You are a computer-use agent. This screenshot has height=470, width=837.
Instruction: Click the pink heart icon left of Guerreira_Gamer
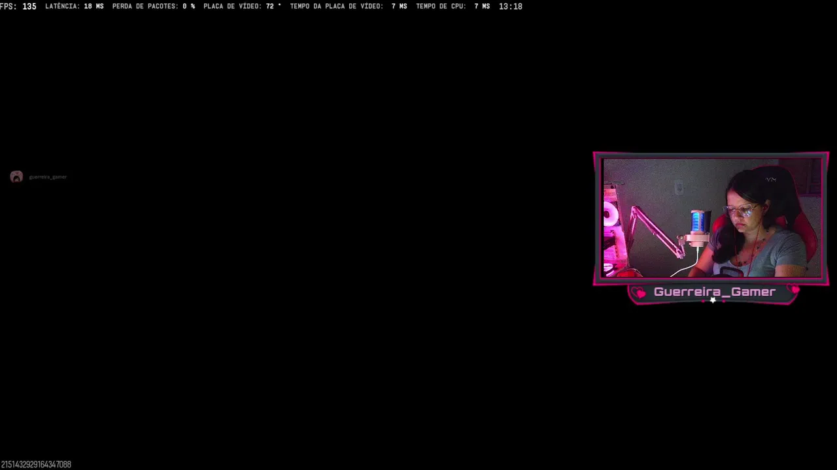[x=640, y=293]
